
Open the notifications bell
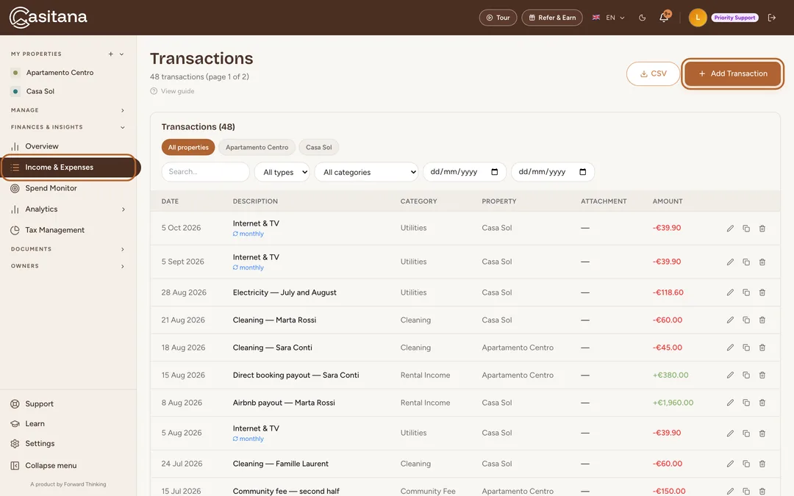(x=664, y=18)
